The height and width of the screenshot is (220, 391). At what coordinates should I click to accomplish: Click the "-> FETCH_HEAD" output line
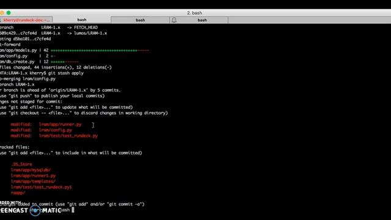(x=49, y=28)
